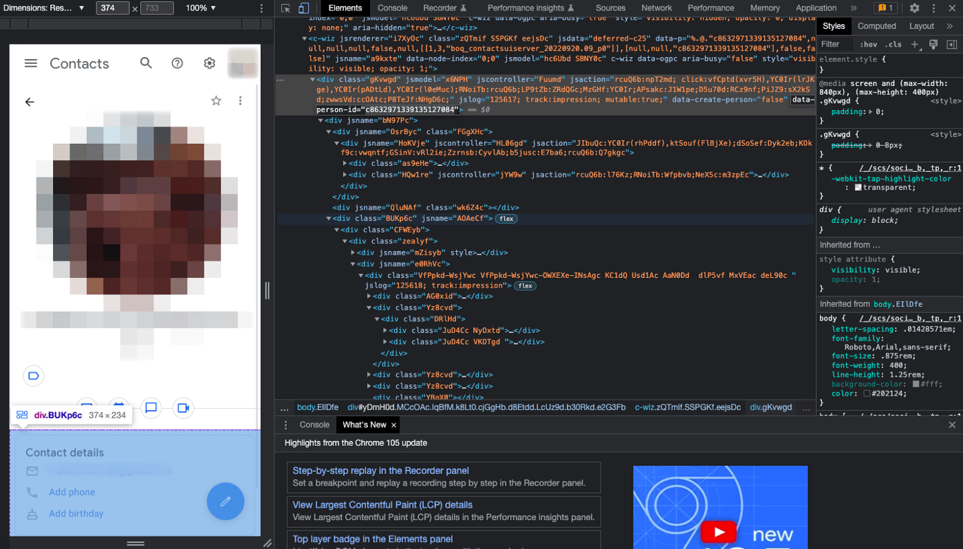The image size is (963, 549).
Task: Click the label tag icon
Action: coord(34,376)
